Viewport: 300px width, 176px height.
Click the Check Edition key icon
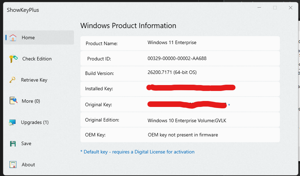(x=13, y=59)
